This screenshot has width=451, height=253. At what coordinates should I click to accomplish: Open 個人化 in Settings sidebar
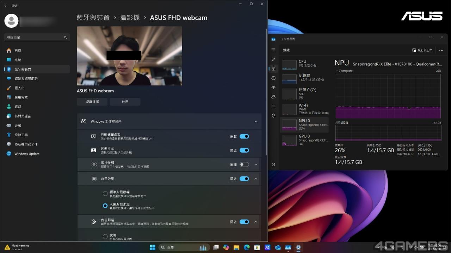tap(37, 88)
